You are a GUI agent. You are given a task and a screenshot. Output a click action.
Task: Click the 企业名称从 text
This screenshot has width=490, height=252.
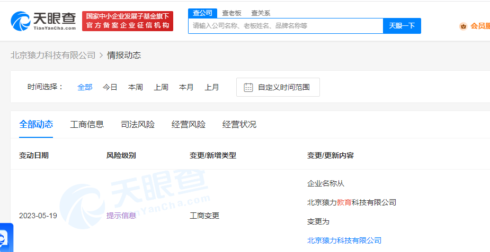click(x=326, y=183)
